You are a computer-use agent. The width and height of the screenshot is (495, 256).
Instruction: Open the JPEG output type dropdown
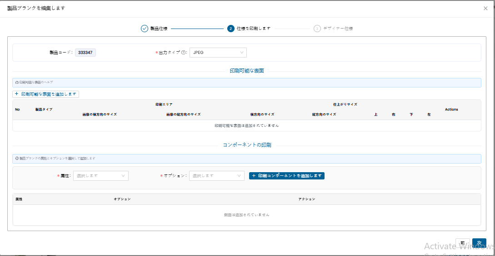(x=218, y=53)
